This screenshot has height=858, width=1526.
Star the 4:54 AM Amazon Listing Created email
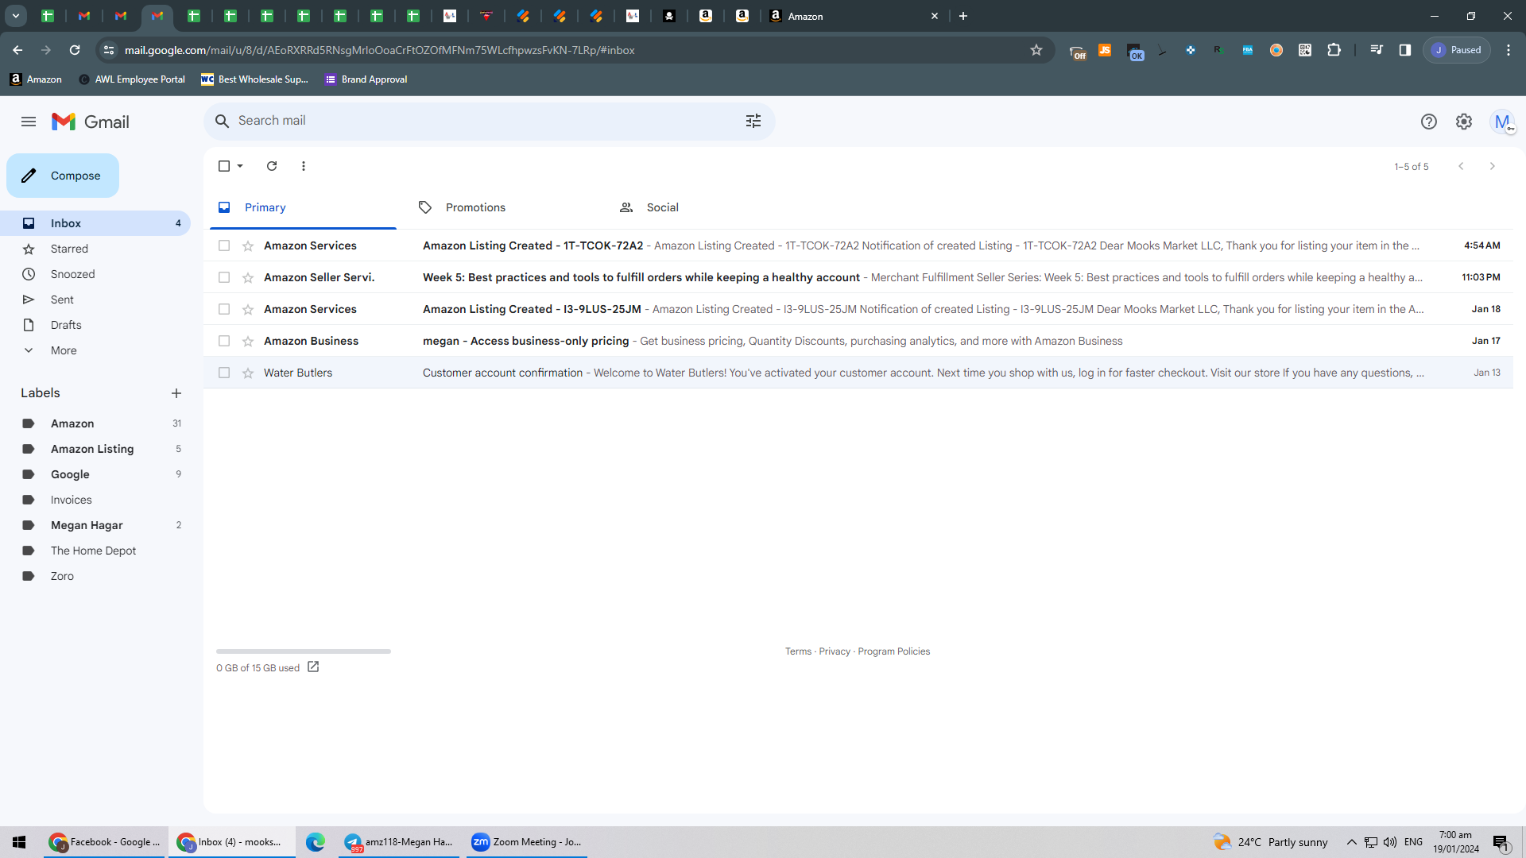click(248, 246)
